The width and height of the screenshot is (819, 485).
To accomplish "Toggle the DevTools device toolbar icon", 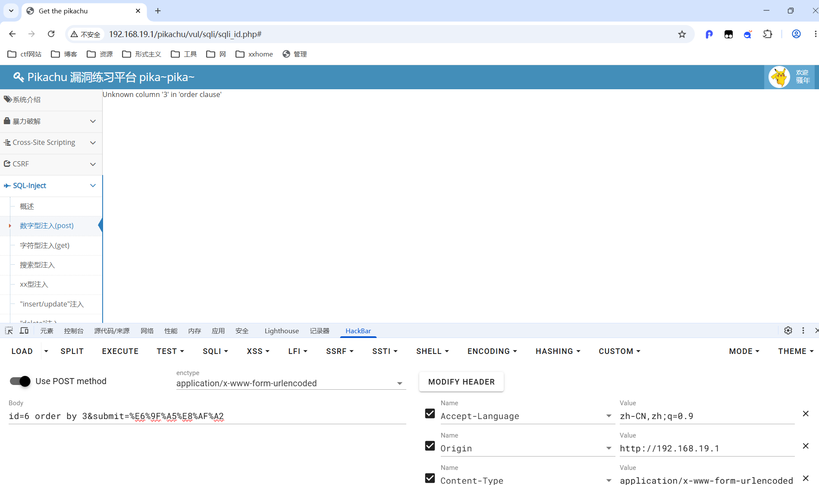I will (24, 331).
